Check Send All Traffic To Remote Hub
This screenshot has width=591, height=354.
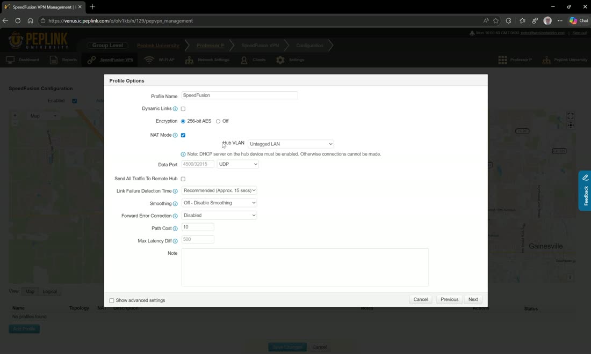click(x=183, y=179)
